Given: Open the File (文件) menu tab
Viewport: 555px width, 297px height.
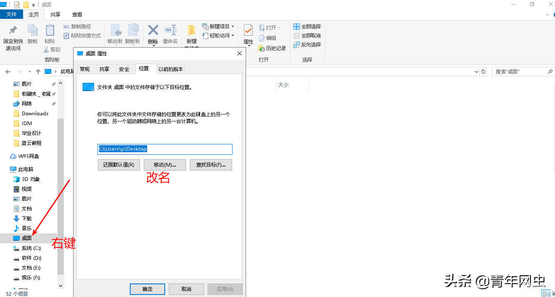Looking at the screenshot, I should click(x=12, y=14).
